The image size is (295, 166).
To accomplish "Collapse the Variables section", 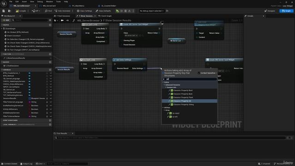I will coord(2,70).
